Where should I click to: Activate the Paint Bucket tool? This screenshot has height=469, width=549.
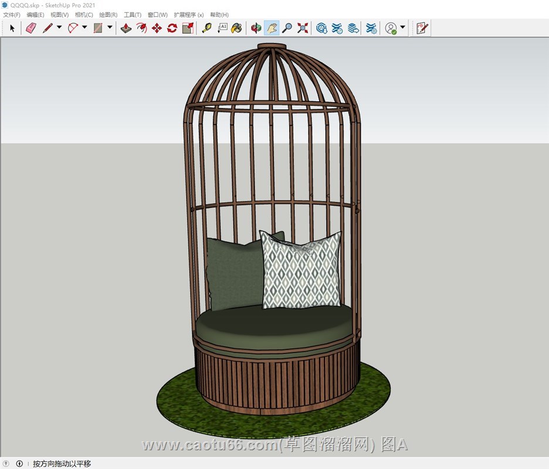[x=236, y=28]
